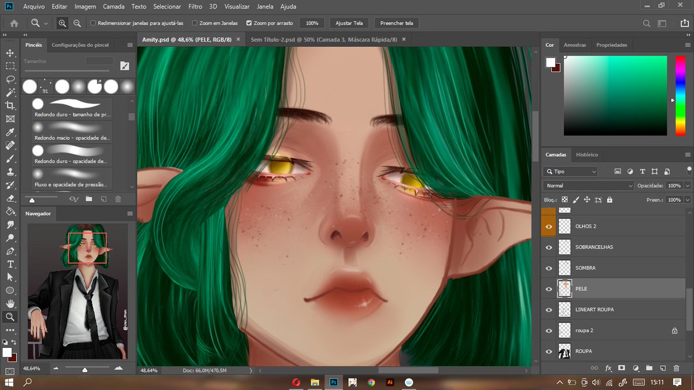Delete layer with Layers panel trash icon

[x=677, y=368]
